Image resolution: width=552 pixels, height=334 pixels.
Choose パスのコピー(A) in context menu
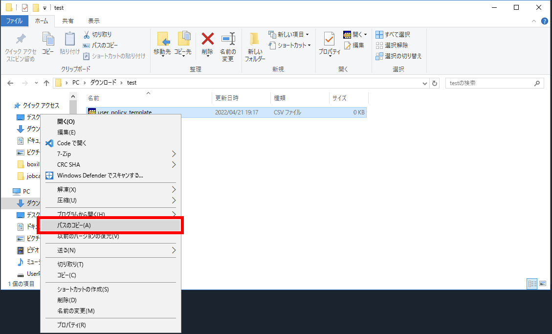[x=111, y=225]
